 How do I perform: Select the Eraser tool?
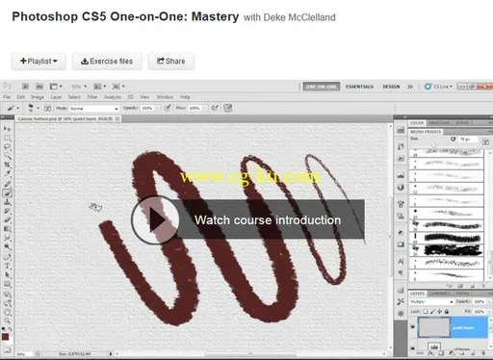coord(7,219)
